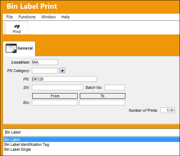This screenshot has width=180, height=156.
Task: Click the Bin From input field
Action: tap(55, 103)
